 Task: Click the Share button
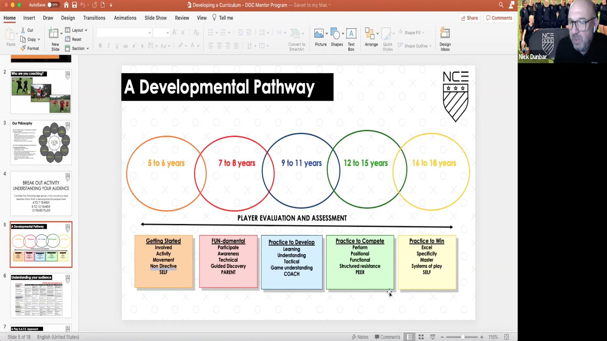(469, 18)
